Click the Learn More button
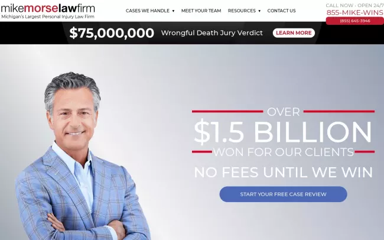Viewport: 384px width, 240px height. [294, 33]
